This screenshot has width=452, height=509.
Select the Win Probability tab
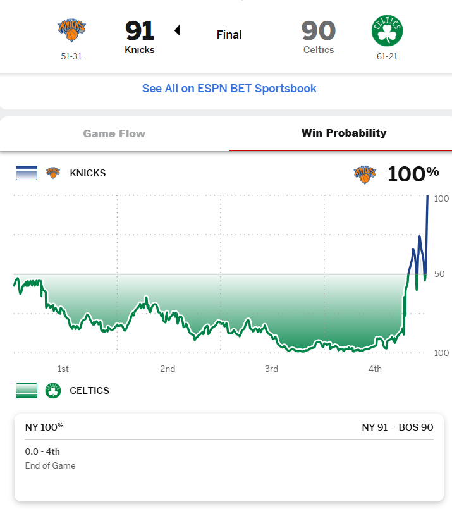344,133
